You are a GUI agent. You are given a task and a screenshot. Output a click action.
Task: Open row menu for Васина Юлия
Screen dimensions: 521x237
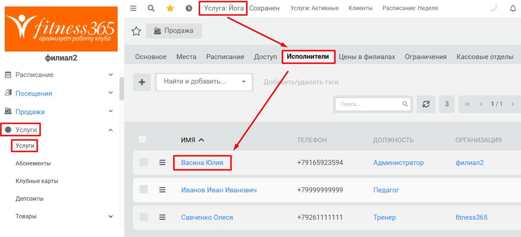point(163,163)
